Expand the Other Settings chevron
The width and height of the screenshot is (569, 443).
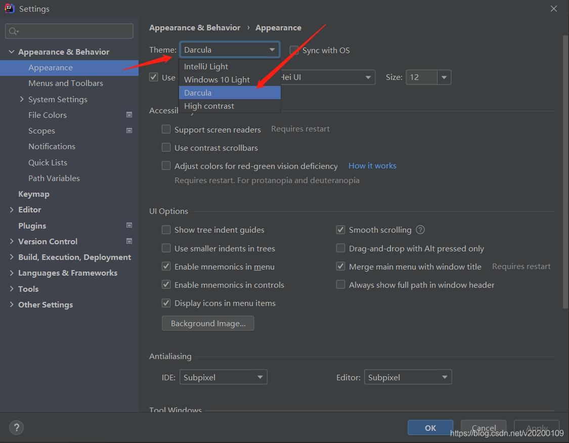pos(11,304)
